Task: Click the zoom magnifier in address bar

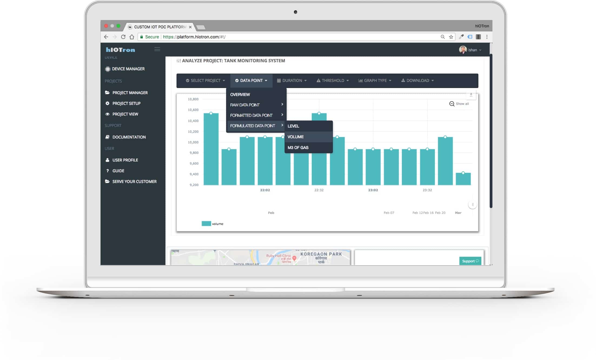Action: pos(443,37)
